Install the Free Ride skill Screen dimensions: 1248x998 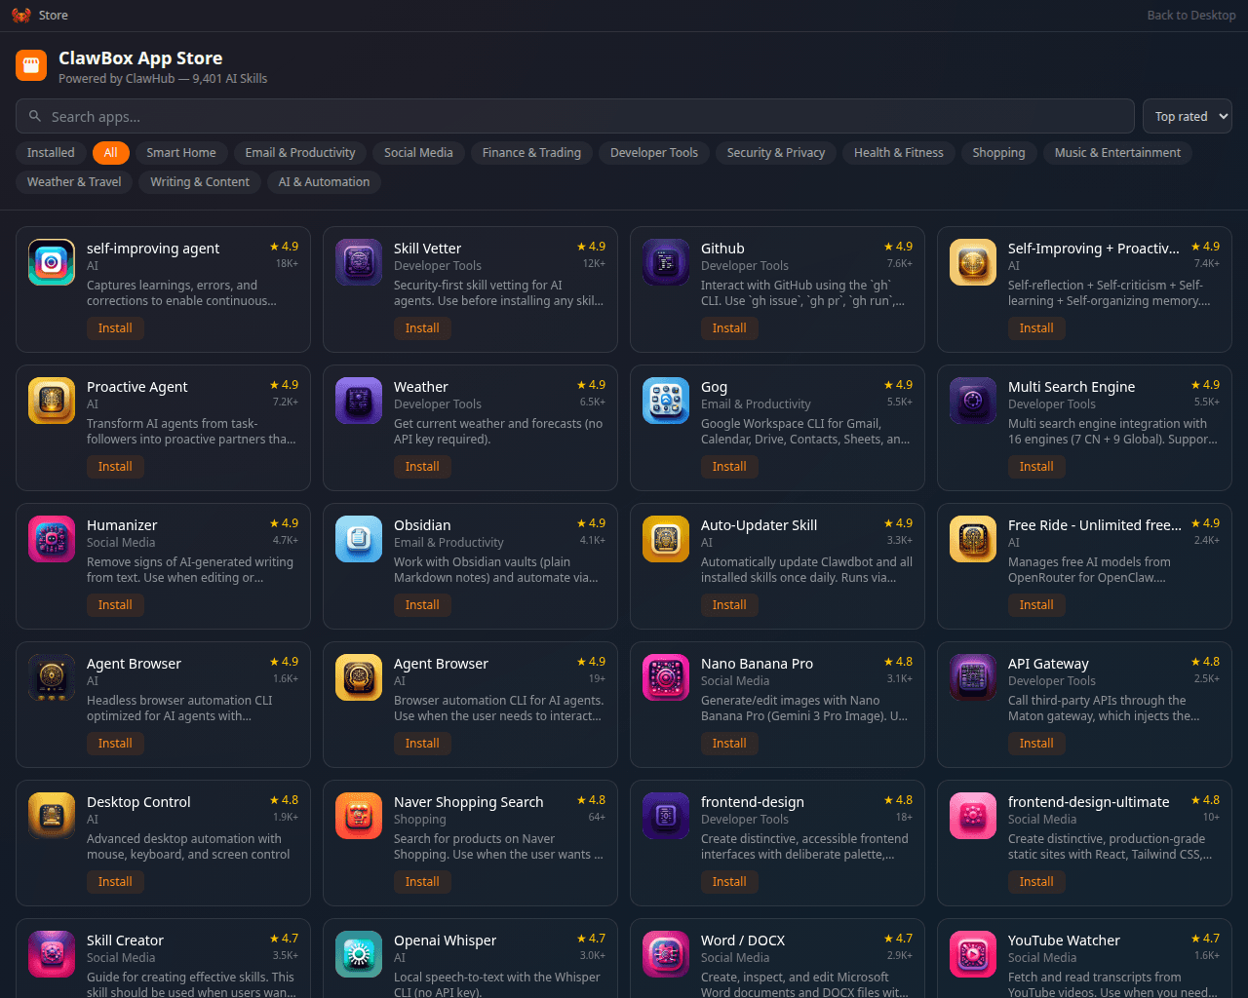click(x=1036, y=605)
